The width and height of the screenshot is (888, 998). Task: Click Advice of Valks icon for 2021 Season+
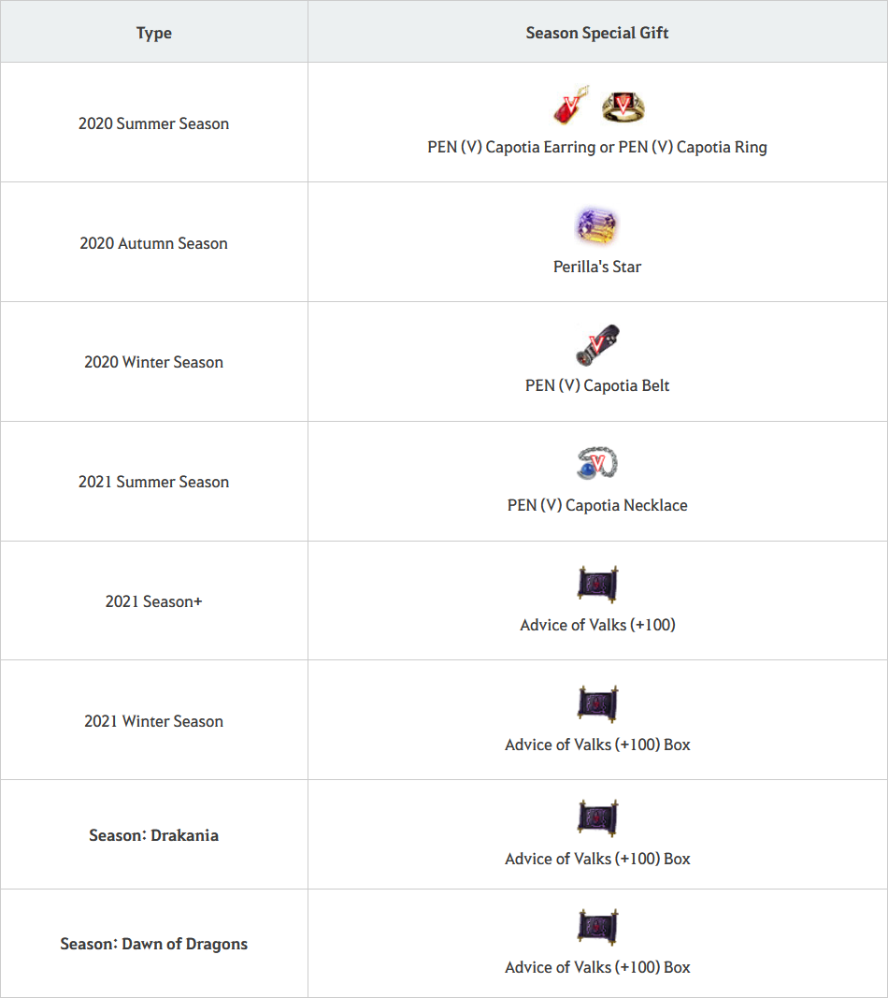tap(597, 584)
